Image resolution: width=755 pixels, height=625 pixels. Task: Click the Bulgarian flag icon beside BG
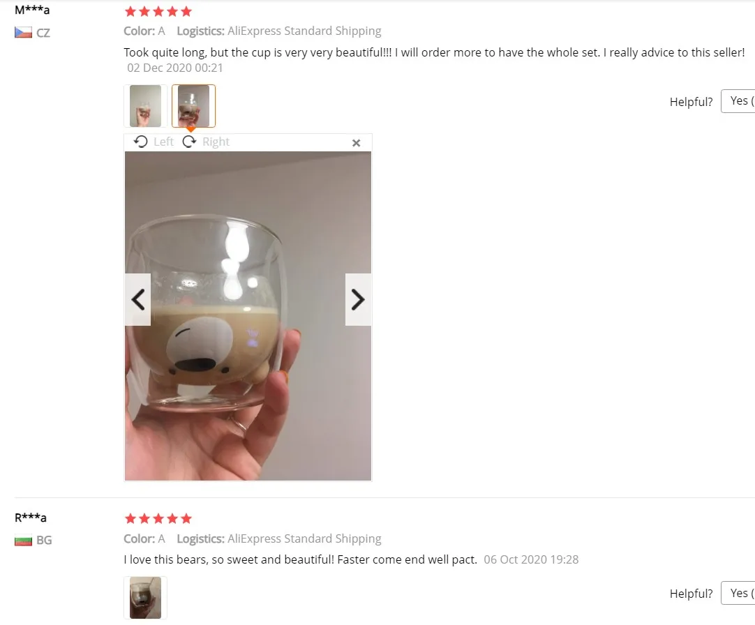pos(23,541)
